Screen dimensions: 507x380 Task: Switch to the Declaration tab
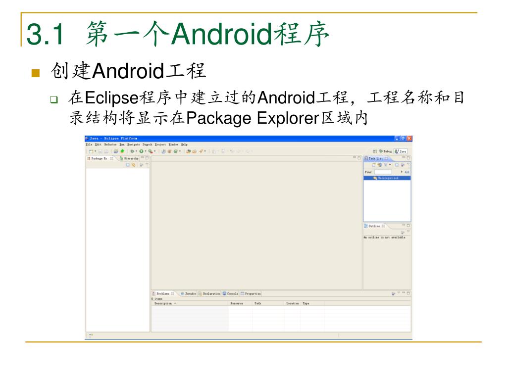point(209,294)
